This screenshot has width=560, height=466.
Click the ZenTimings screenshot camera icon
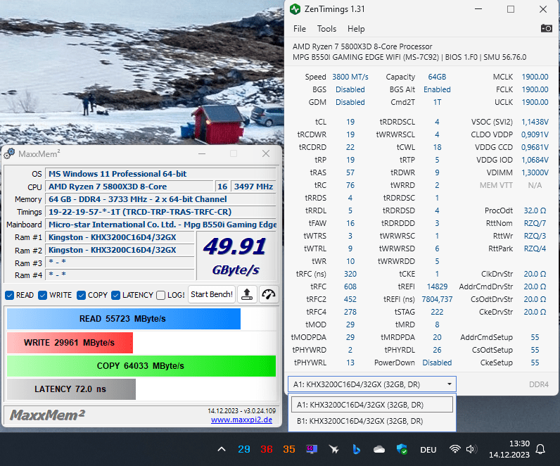(x=546, y=28)
